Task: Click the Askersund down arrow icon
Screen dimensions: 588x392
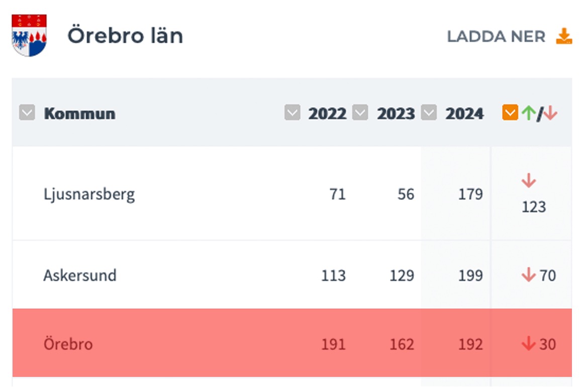Action: click(528, 275)
